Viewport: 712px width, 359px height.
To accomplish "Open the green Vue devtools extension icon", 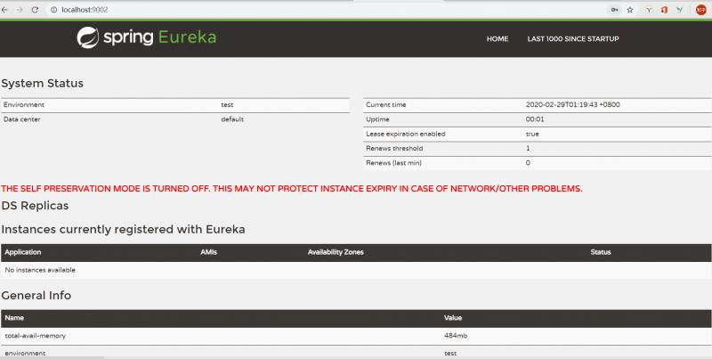I will tap(679, 10).
